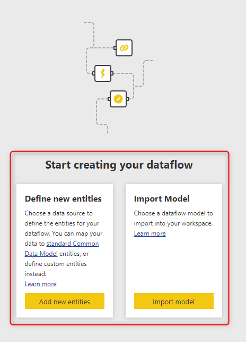Click left connector port of link node
The width and height of the screenshot is (246, 342).
pyautogui.click(x=115, y=48)
